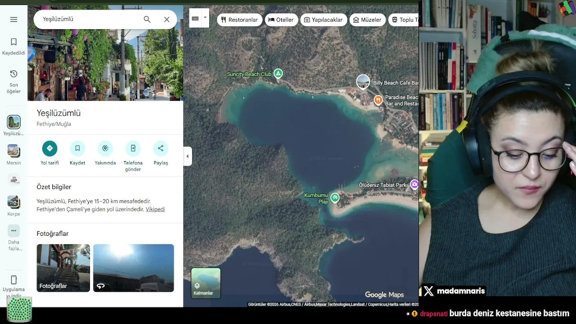Select the Müzeler filter chip
This screenshot has height=324, width=576.
[368, 20]
